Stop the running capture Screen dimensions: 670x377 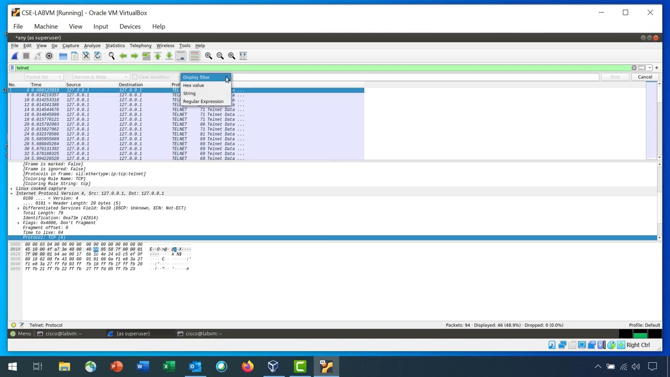pyautogui.click(x=26, y=56)
